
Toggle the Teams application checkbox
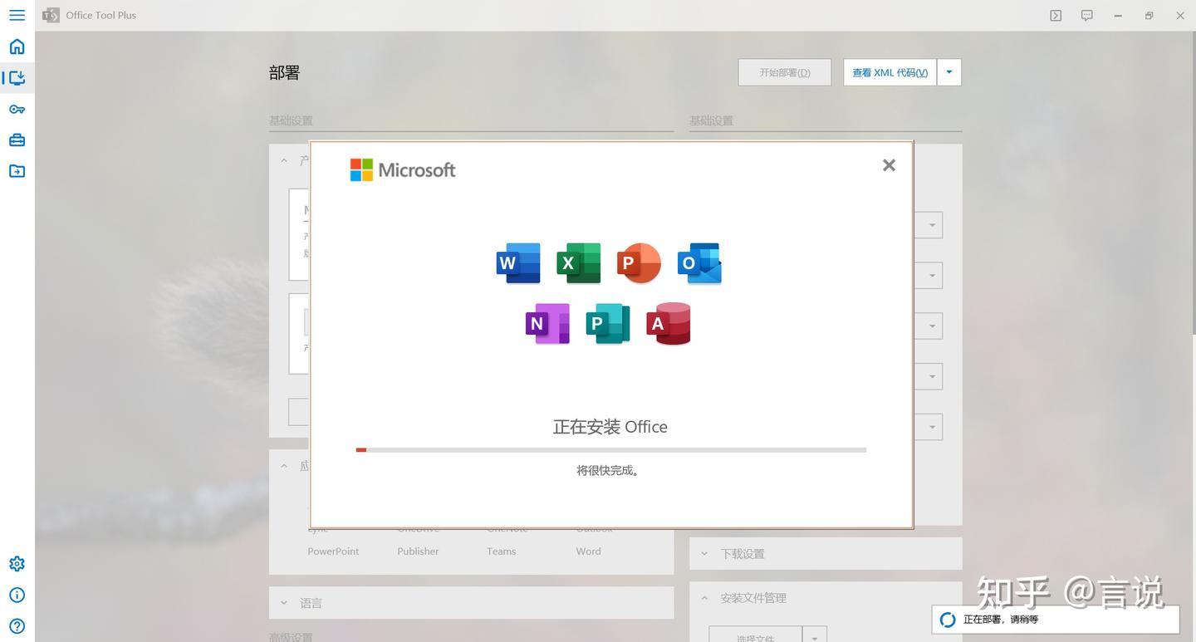(x=501, y=551)
